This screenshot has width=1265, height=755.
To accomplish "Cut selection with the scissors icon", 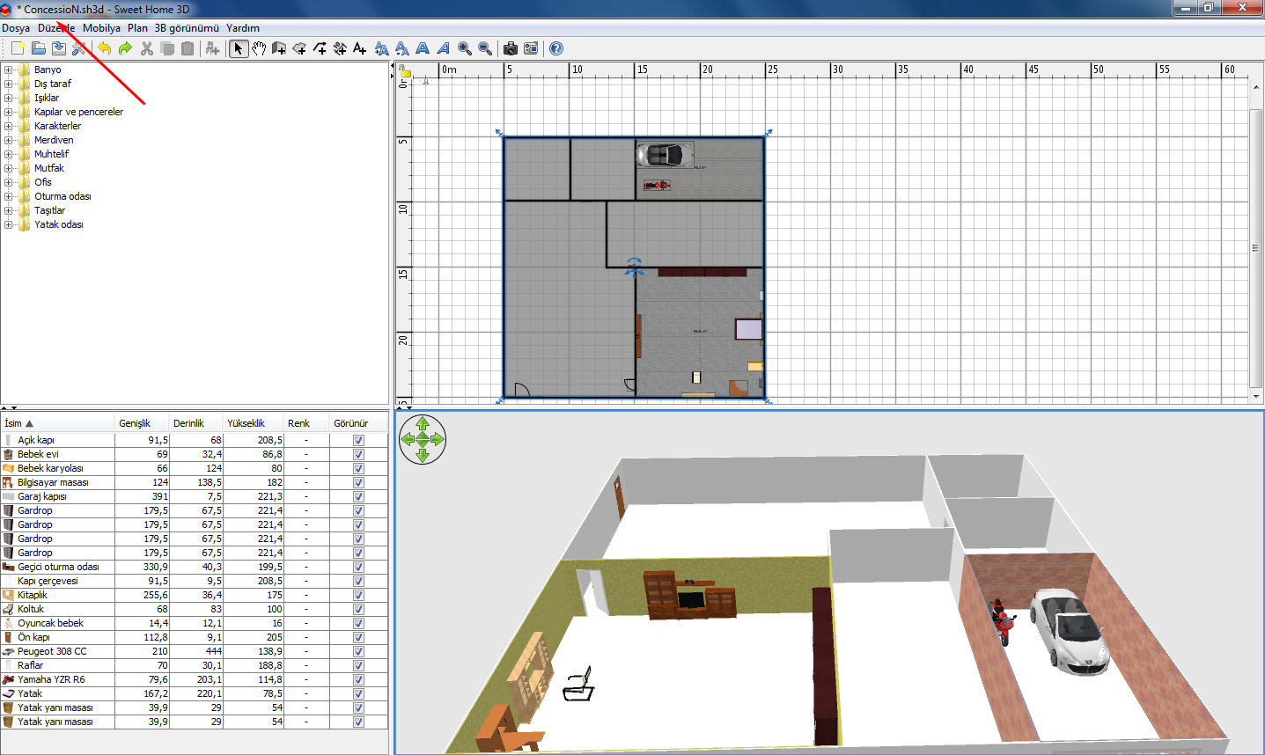I will [x=147, y=48].
